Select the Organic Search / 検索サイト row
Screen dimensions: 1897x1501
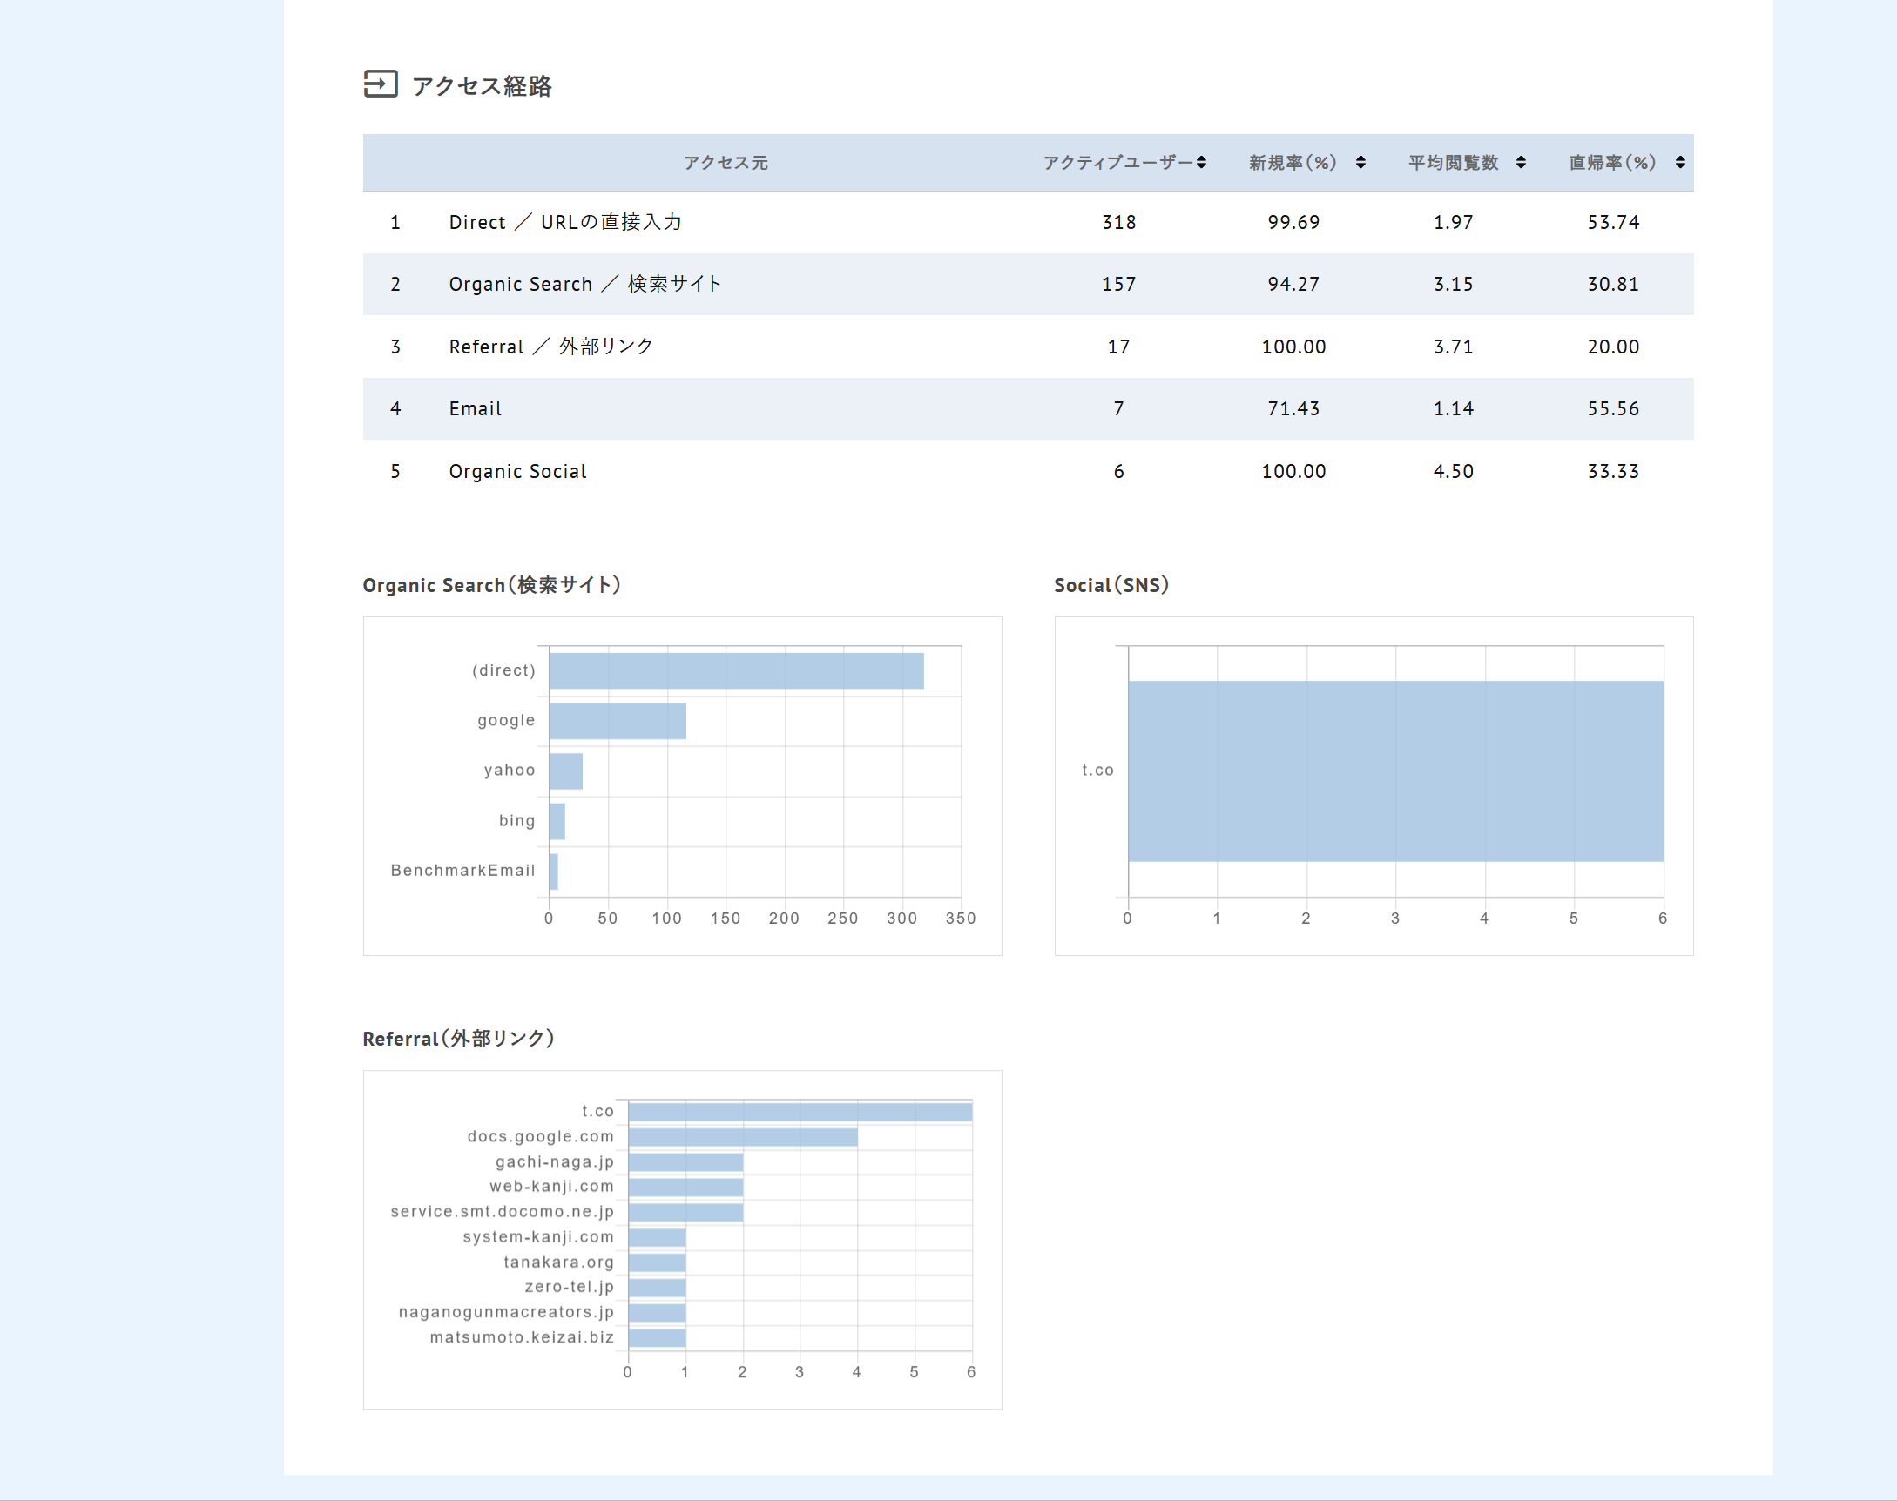pyautogui.click(x=584, y=285)
